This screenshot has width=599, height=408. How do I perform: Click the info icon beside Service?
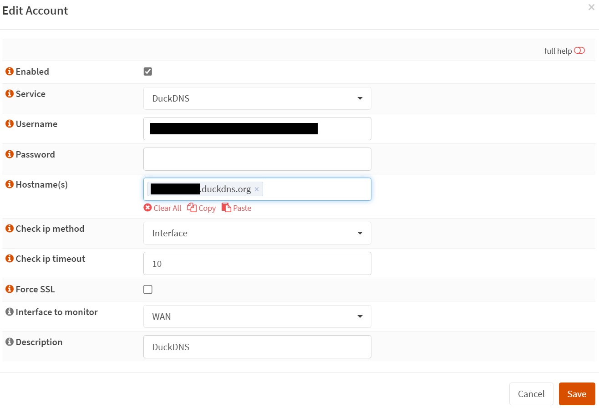pyautogui.click(x=9, y=94)
